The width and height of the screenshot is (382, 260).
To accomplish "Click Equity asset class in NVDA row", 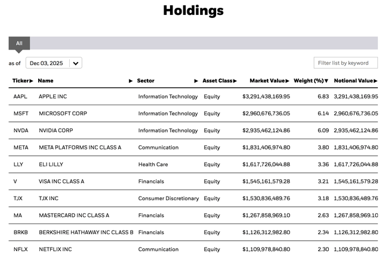I will (212, 130).
